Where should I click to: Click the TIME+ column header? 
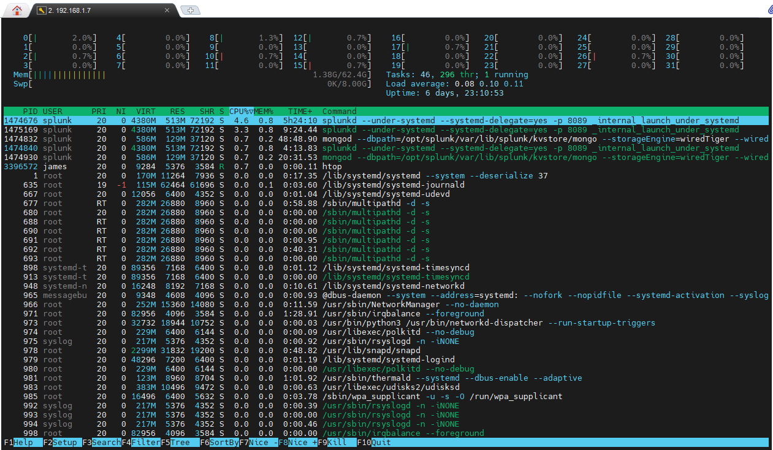coord(300,112)
